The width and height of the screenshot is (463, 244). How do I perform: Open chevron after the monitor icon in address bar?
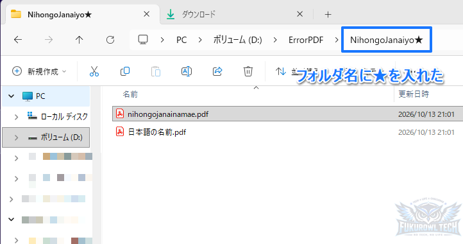point(162,40)
